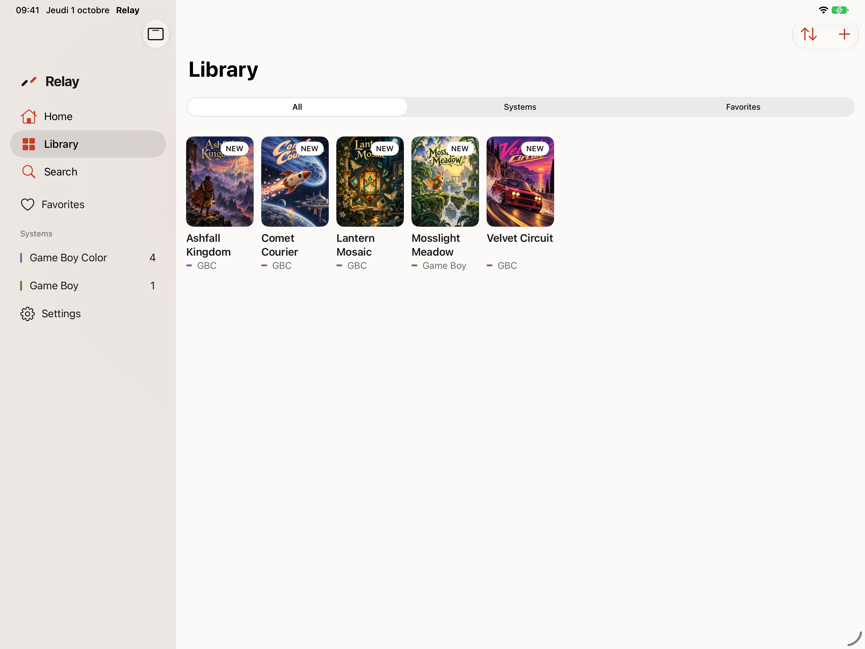Click the GBC label under Velvet Circuit
Image resolution: width=865 pixels, height=649 pixels.
507,266
